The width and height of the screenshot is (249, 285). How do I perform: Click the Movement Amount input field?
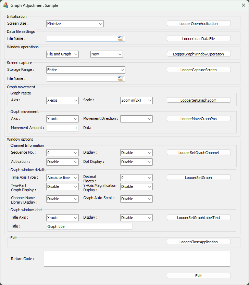(x=62, y=128)
